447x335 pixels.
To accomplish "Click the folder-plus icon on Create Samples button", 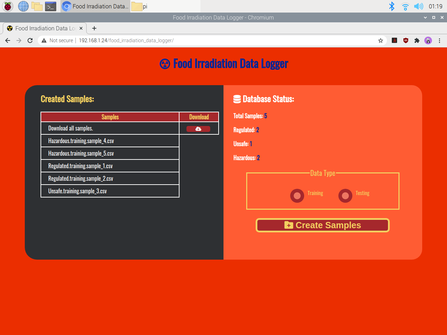I will [x=288, y=225].
